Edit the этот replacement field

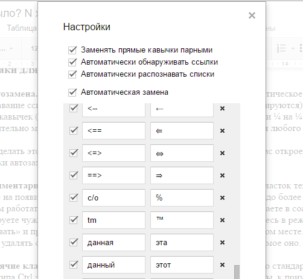point(182,265)
